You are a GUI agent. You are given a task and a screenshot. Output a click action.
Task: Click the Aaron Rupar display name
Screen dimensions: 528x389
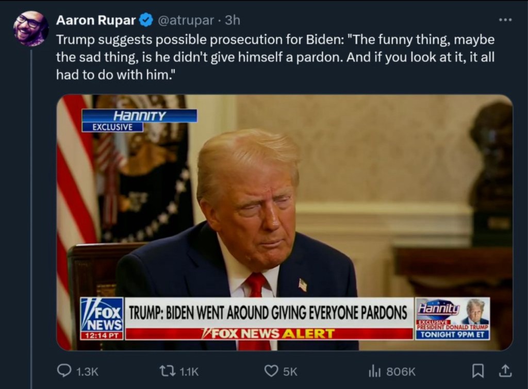96,20
